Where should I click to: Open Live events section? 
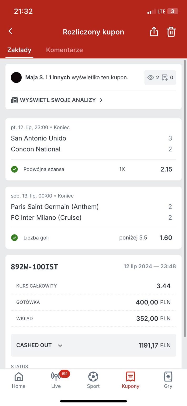pos(56,380)
